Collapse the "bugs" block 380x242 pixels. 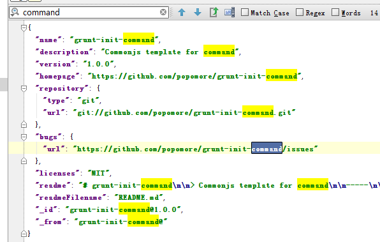pyautogui.click(x=24, y=137)
